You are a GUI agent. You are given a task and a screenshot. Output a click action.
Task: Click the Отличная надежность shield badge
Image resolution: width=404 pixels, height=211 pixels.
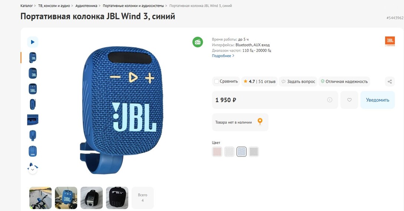tap(344, 82)
